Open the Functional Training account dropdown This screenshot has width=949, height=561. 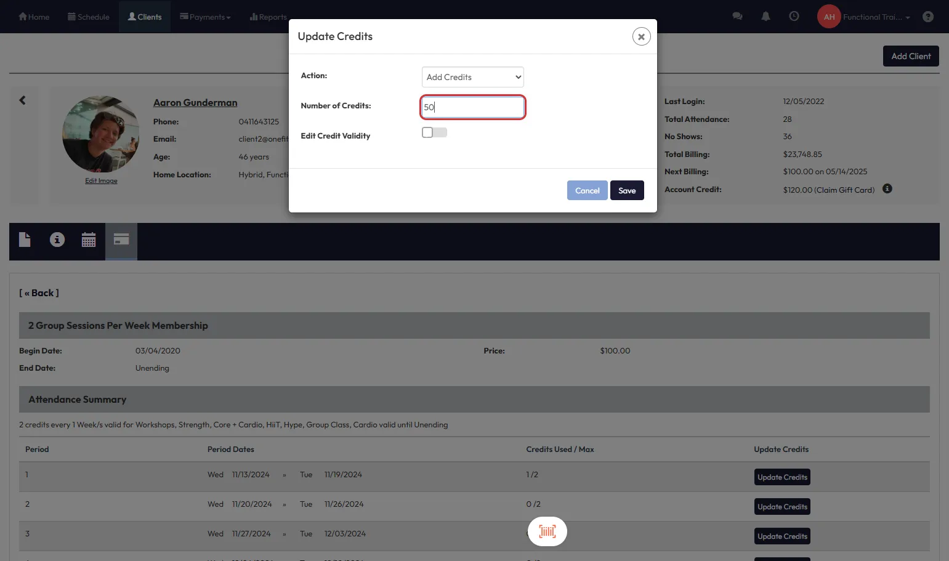point(874,17)
